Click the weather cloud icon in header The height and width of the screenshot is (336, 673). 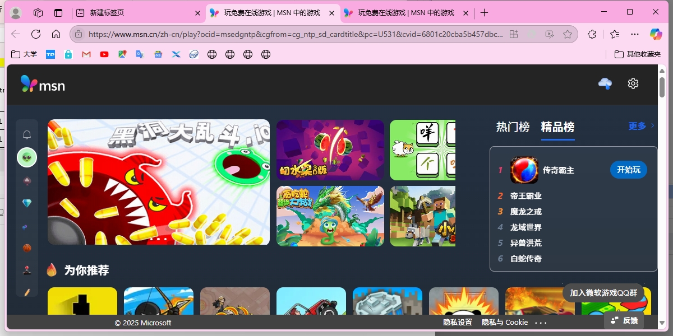click(605, 83)
